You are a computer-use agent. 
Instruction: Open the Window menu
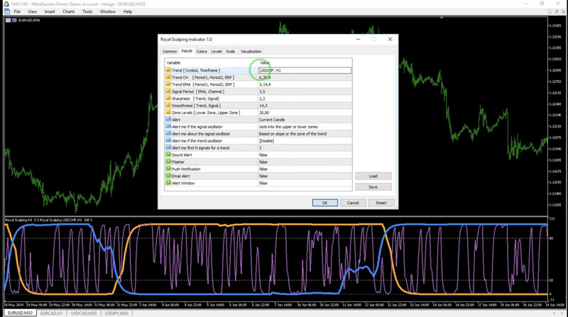108,11
